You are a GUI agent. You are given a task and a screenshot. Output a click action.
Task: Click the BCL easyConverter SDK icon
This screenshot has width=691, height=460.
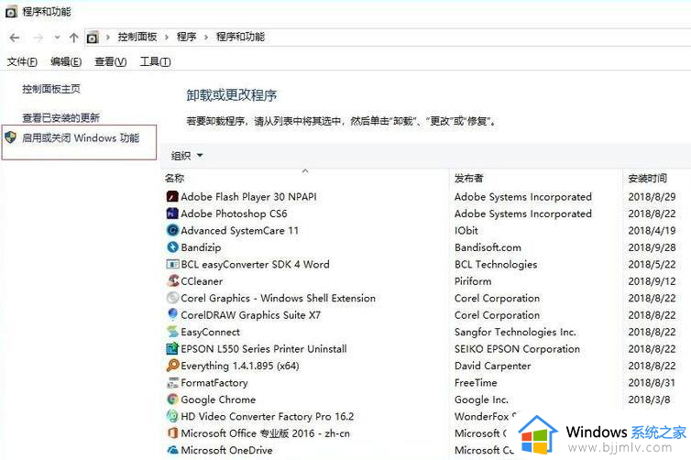click(172, 264)
